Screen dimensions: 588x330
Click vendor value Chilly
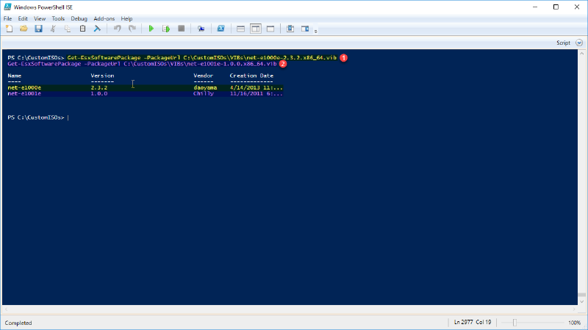204,94
